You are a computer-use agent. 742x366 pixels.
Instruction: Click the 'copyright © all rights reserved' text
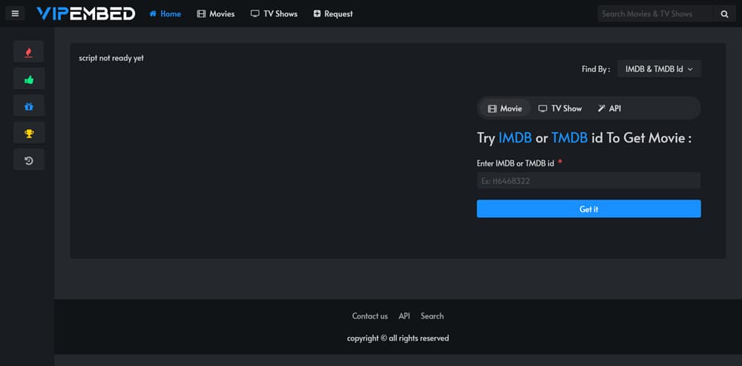click(x=398, y=338)
